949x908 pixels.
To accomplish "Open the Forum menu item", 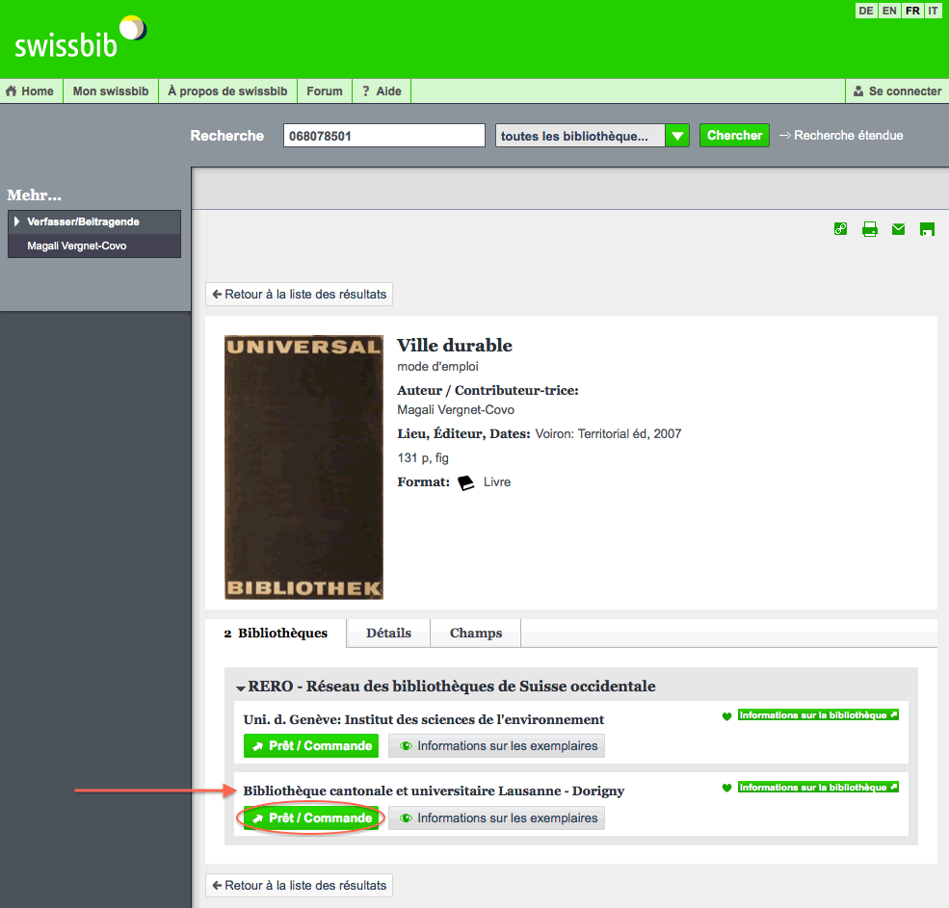I will tap(325, 91).
